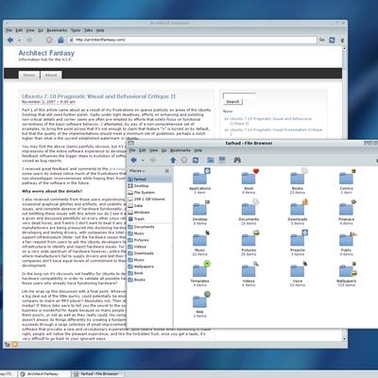Open the Tools menu in the browser window
The height and width of the screenshot is (378, 378).
click(x=76, y=30)
